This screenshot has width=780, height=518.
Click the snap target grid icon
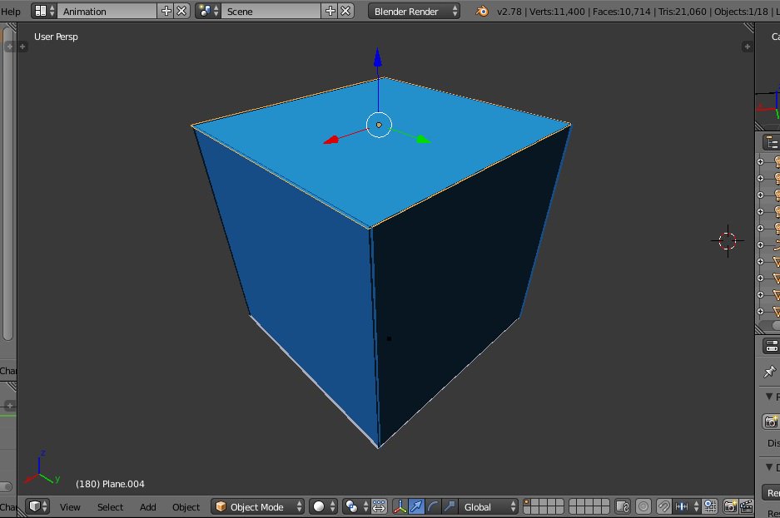[710, 506]
